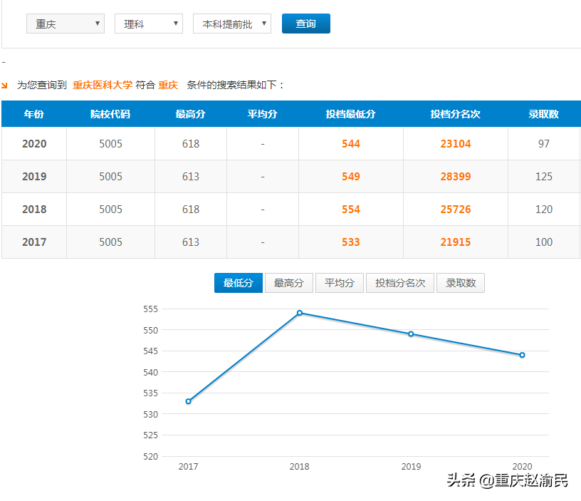Open the 本科提前批 batch dropdown
Screen dimensions: 581x501
pyautogui.click(x=231, y=24)
